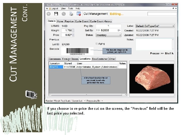Click the User column header
Viewport: 181px width, 135px height.
click(97, 63)
